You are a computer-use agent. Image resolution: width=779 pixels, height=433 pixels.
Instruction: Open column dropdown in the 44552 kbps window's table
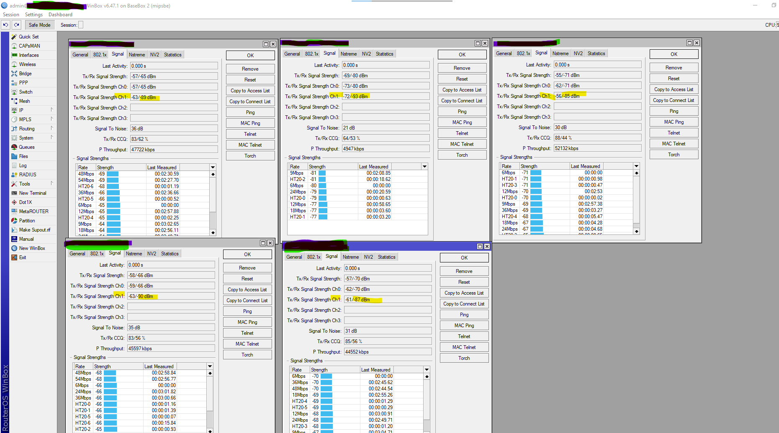click(x=427, y=369)
